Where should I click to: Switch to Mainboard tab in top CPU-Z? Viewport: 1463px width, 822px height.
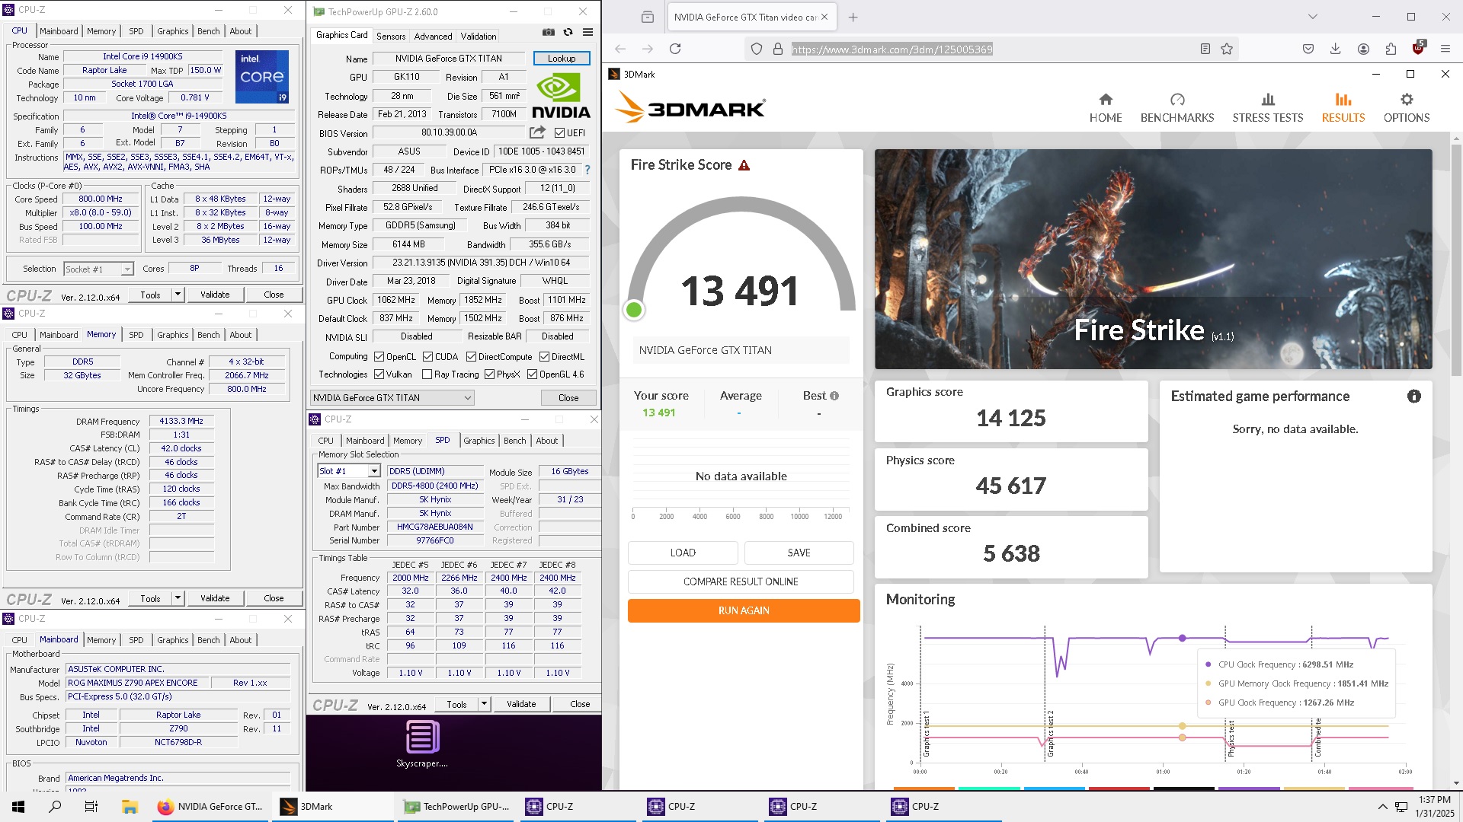click(59, 31)
